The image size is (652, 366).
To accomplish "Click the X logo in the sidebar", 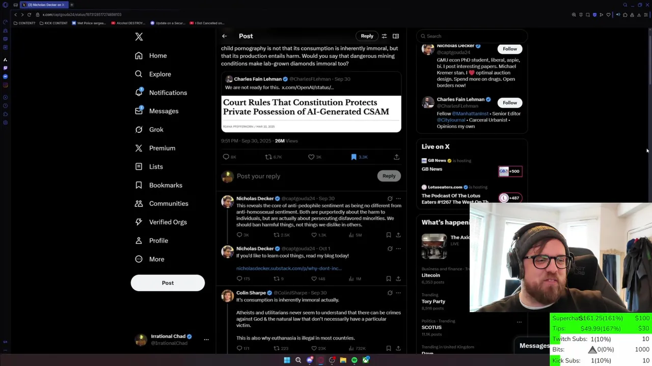I will click(x=139, y=37).
